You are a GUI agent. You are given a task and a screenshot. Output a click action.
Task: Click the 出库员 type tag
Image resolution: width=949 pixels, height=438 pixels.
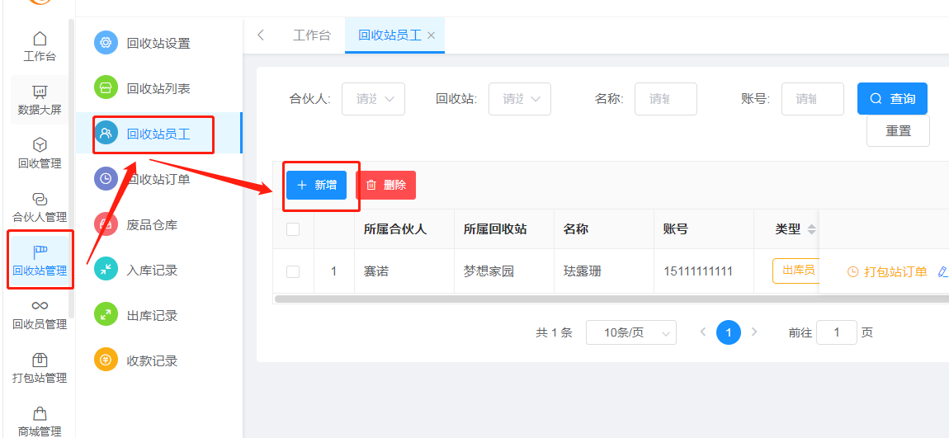click(x=796, y=271)
